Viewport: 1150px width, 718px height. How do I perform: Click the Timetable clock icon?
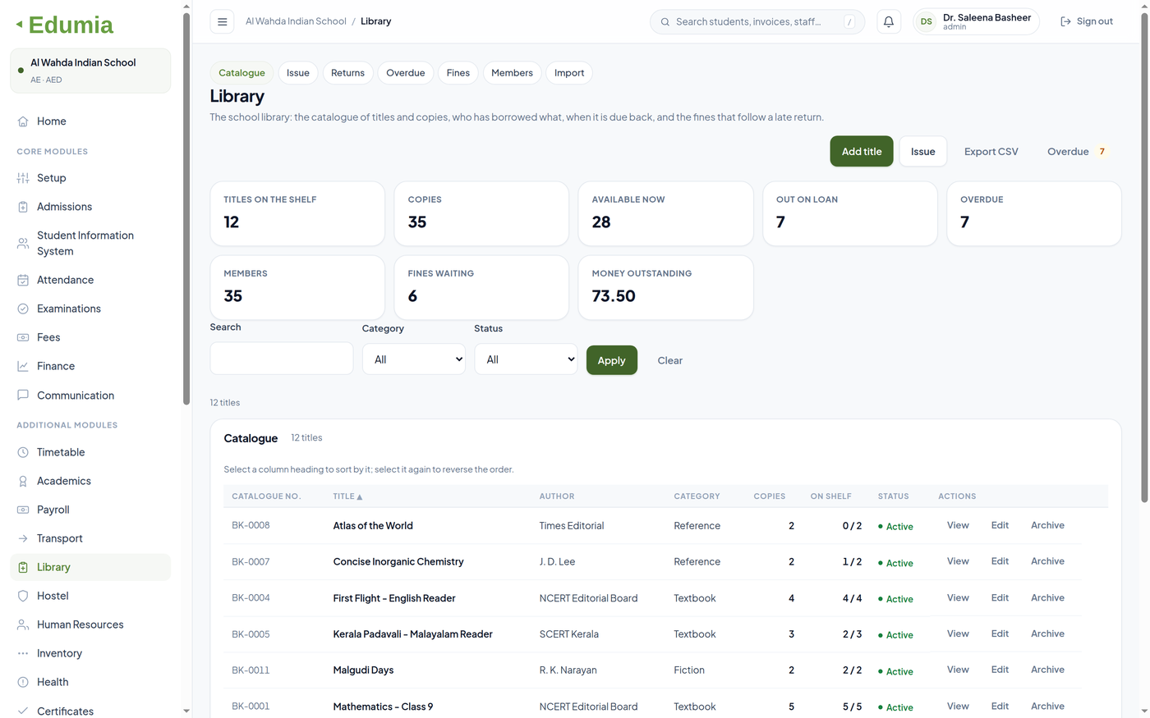tap(23, 452)
